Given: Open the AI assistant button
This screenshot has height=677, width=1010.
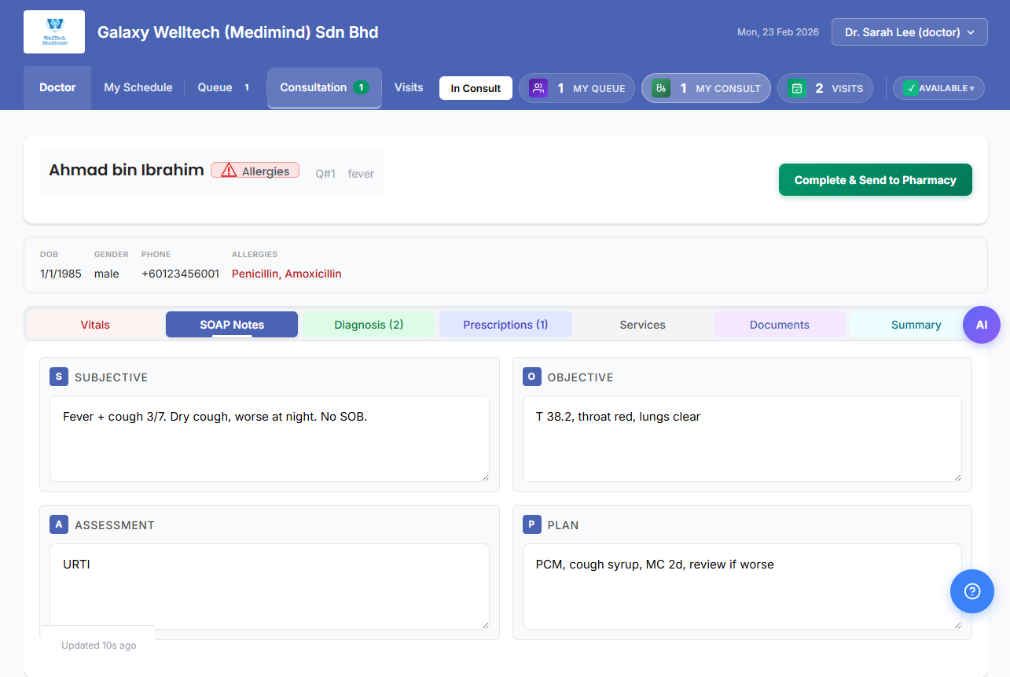Looking at the screenshot, I should 982,324.
